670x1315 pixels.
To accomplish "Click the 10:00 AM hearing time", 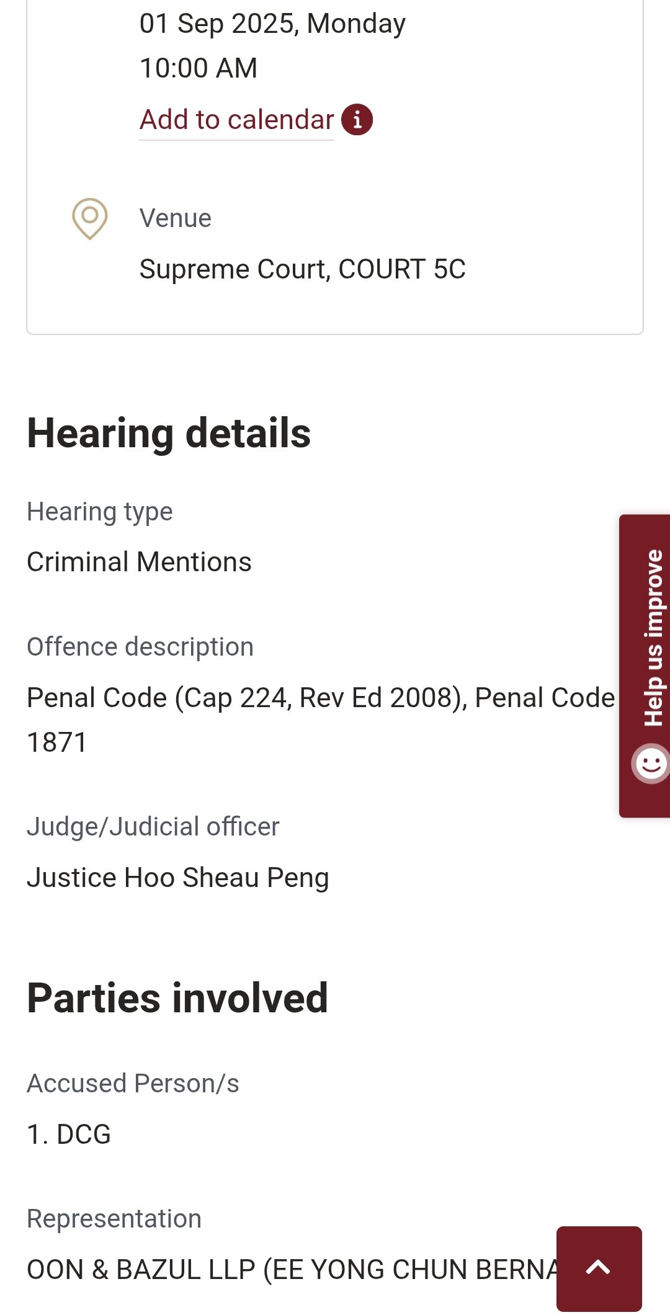I will (199, 68).
